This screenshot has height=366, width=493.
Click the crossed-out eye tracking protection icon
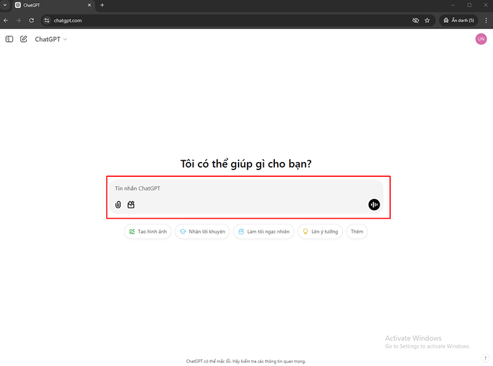(x=415, y=20)
